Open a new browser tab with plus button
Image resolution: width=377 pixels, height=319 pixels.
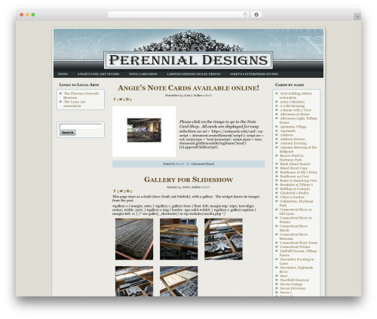[x=357, y=17]
